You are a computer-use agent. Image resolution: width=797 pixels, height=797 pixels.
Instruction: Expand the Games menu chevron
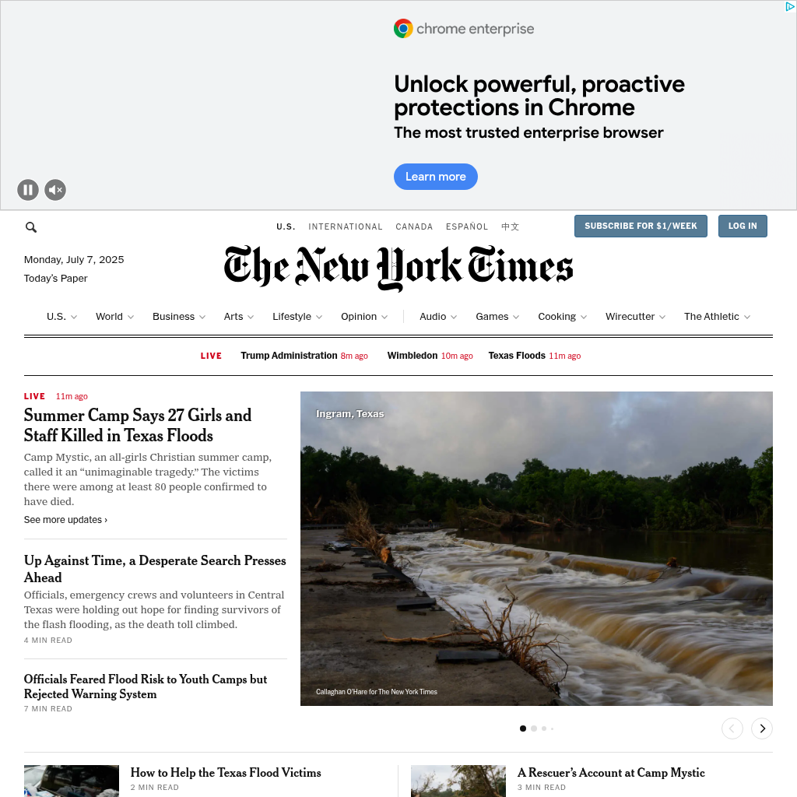pos(516,318)
